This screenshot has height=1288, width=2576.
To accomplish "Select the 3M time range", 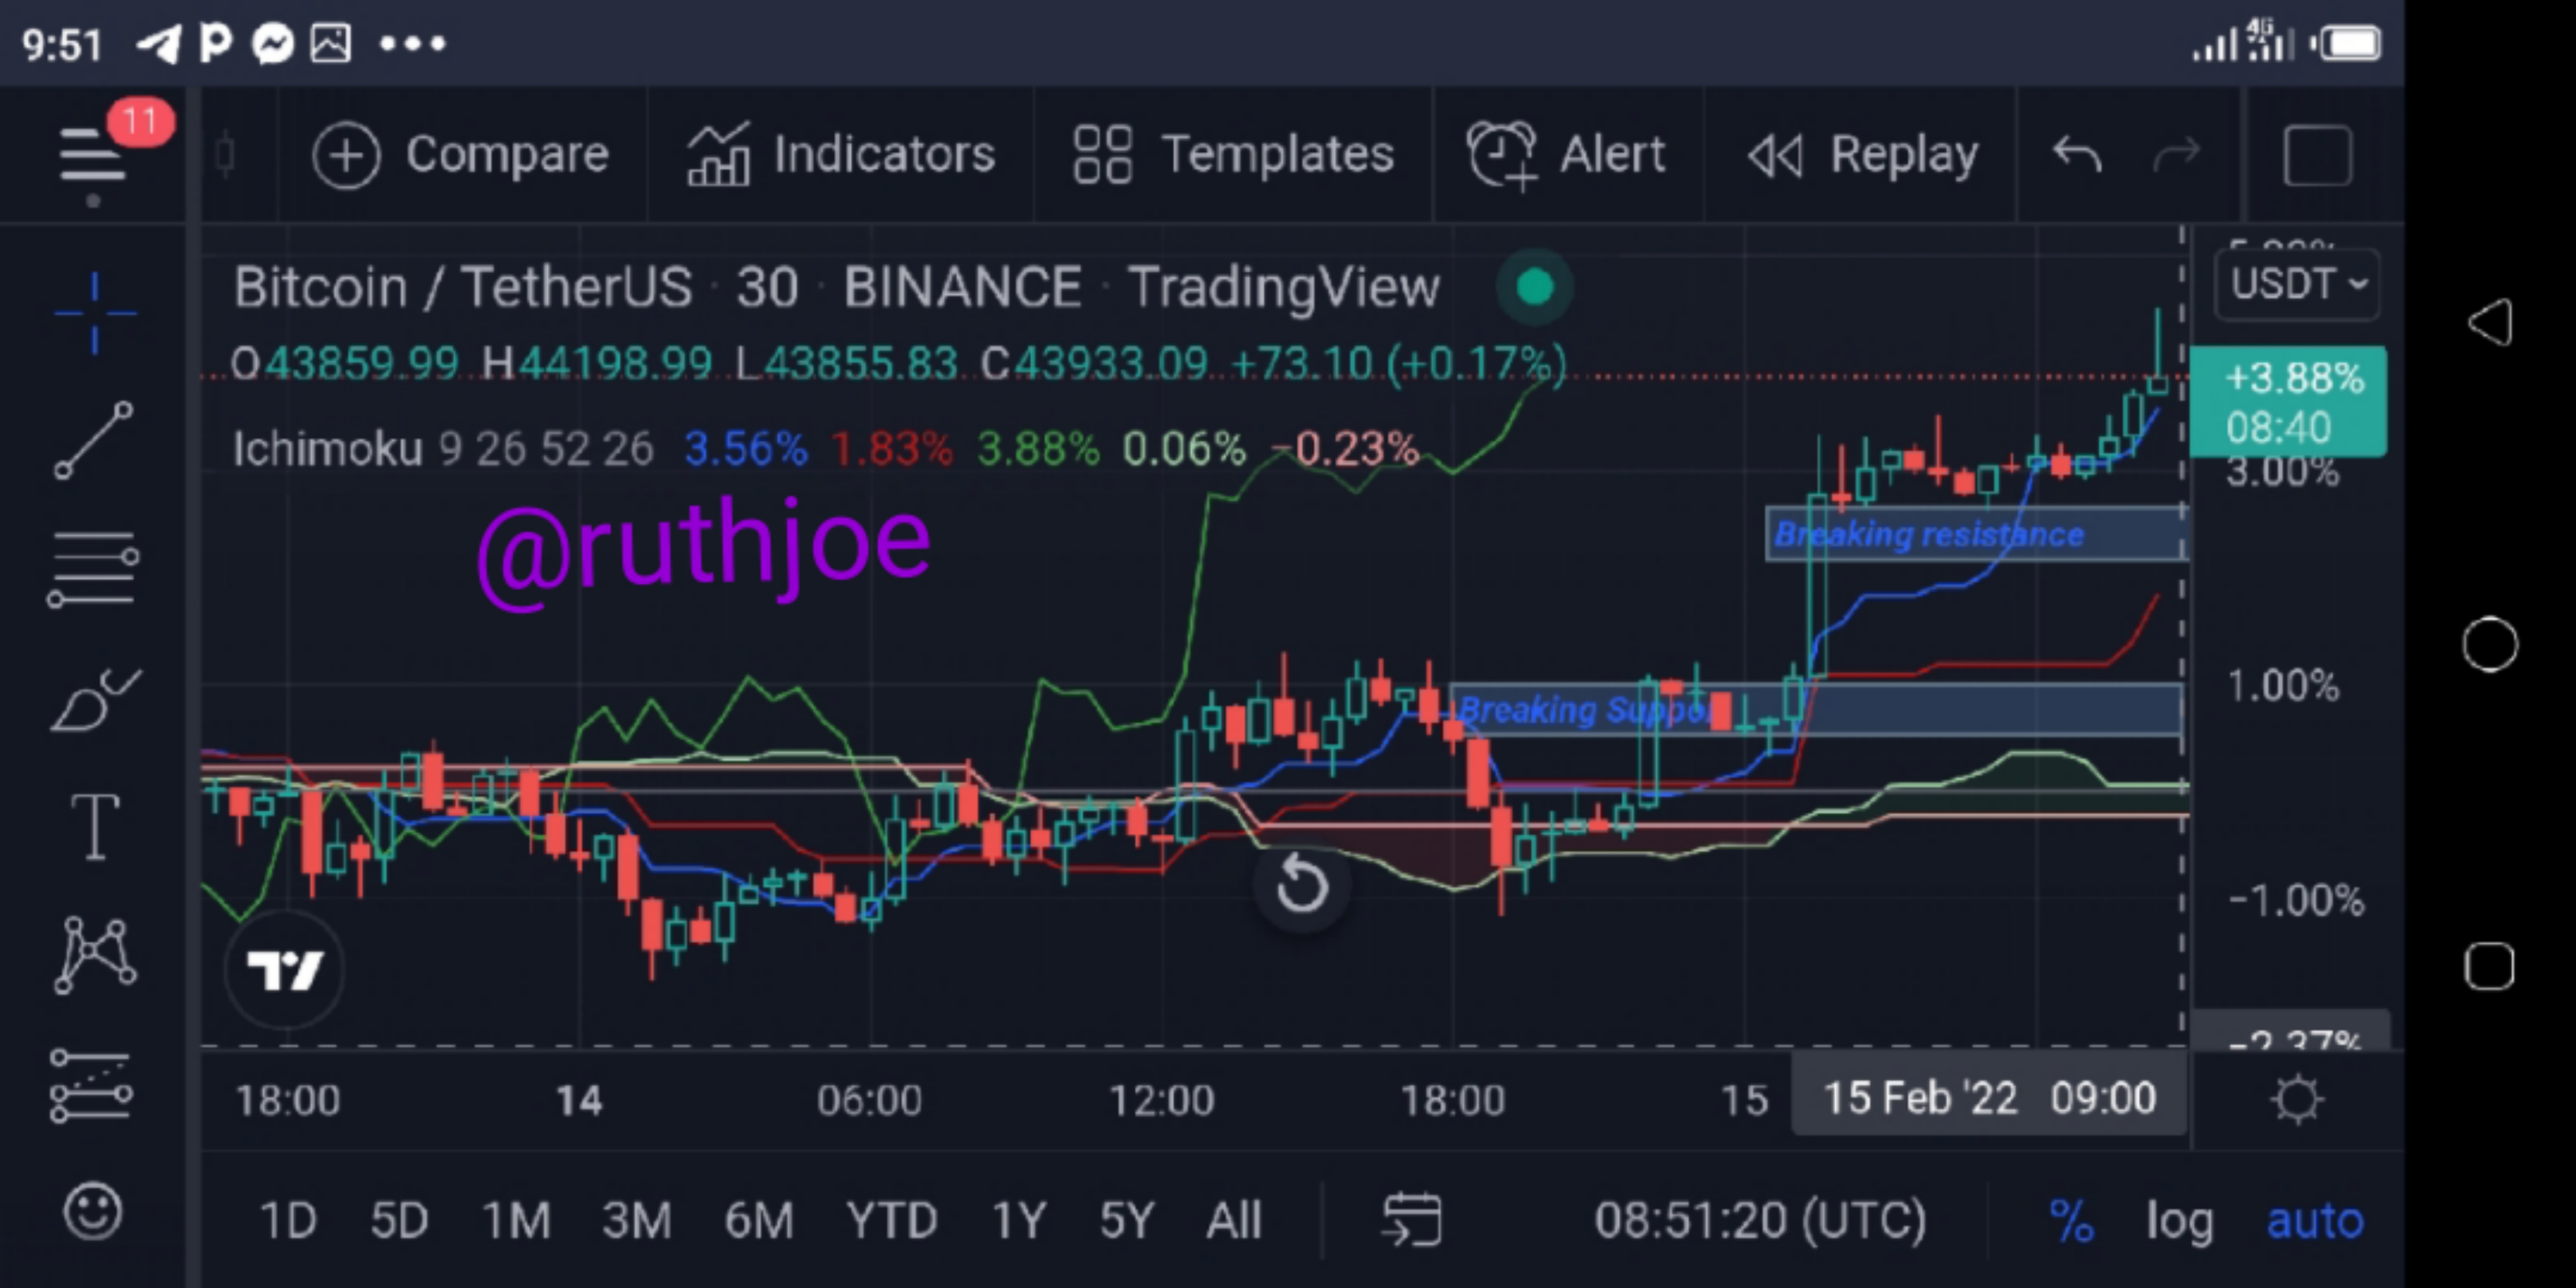I will click(636, 1220).
